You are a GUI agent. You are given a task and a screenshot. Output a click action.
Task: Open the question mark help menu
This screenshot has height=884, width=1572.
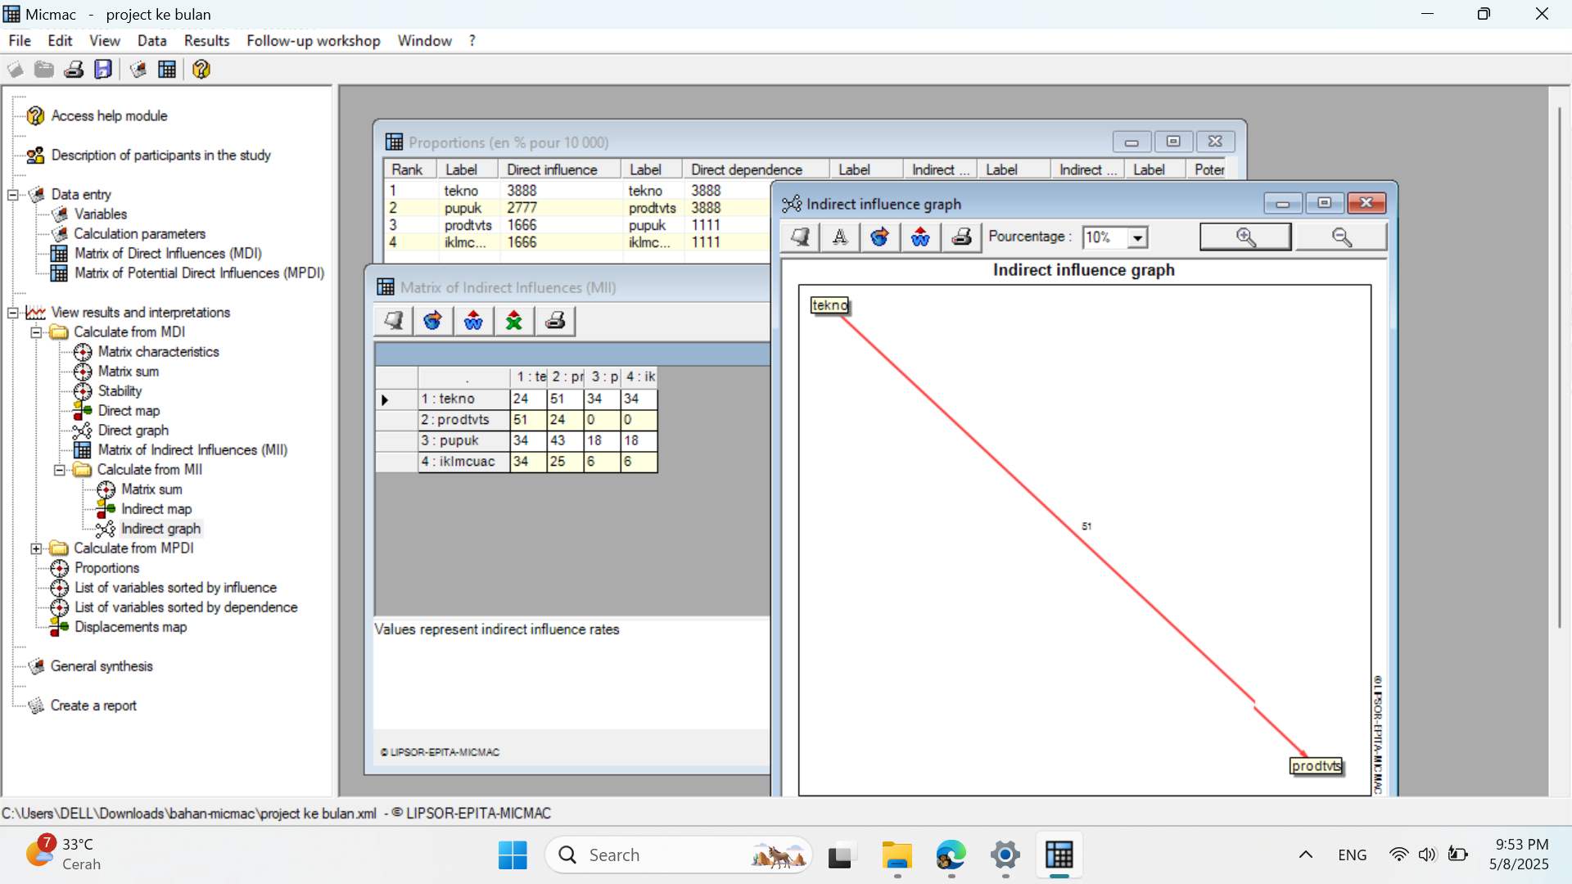pyautogui.click(x=472, y=41)
